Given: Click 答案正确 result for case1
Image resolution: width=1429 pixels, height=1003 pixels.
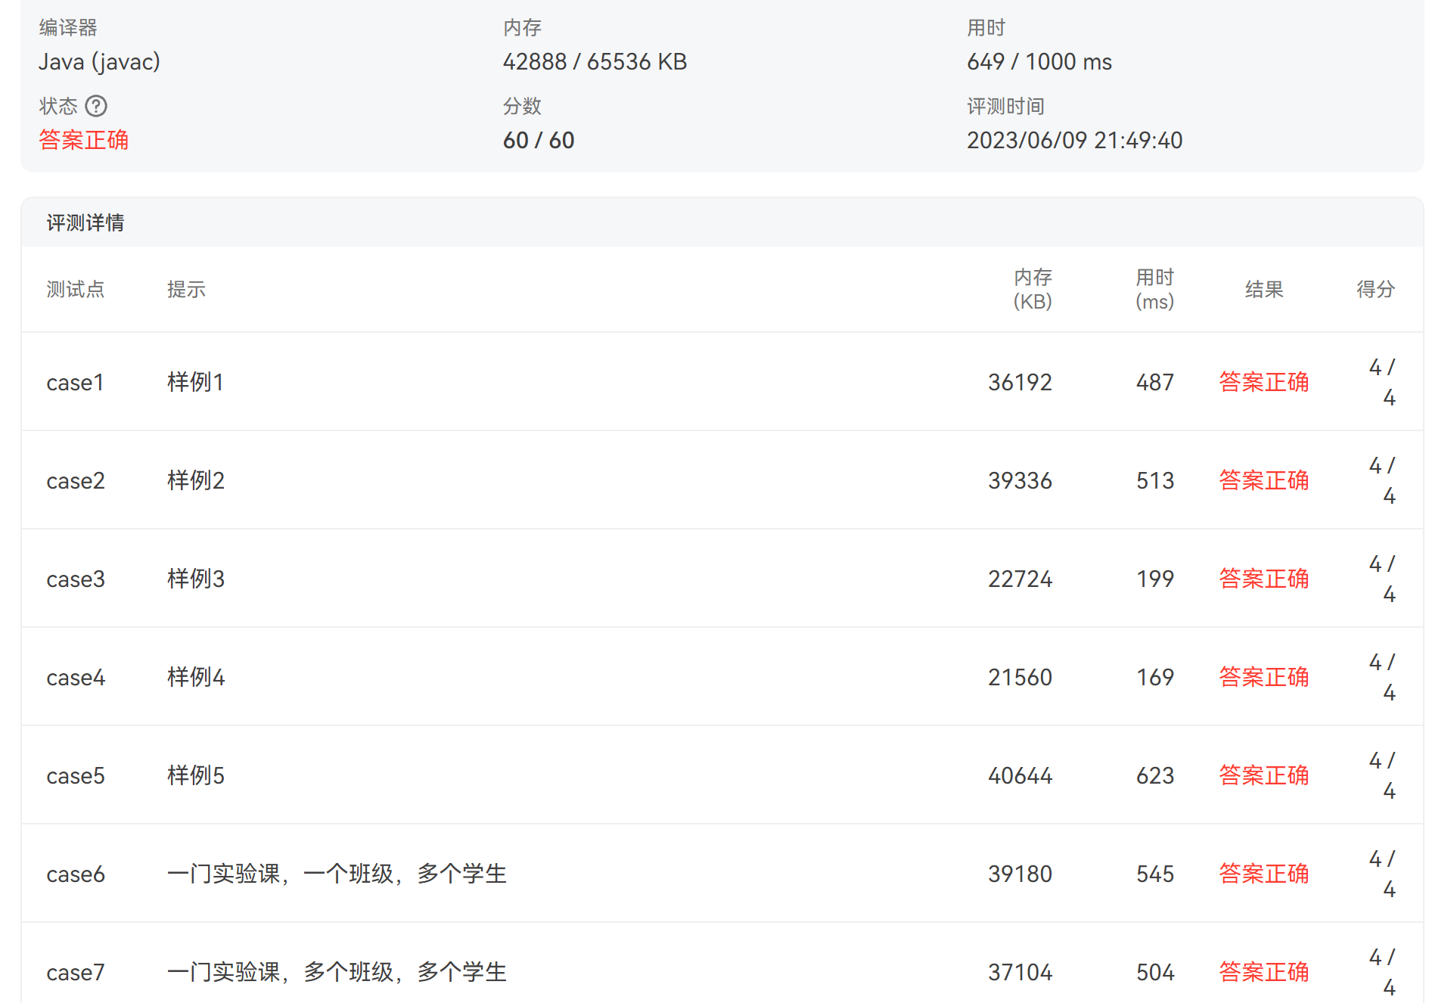Looking at the screenshot, I should (1263, 382).
